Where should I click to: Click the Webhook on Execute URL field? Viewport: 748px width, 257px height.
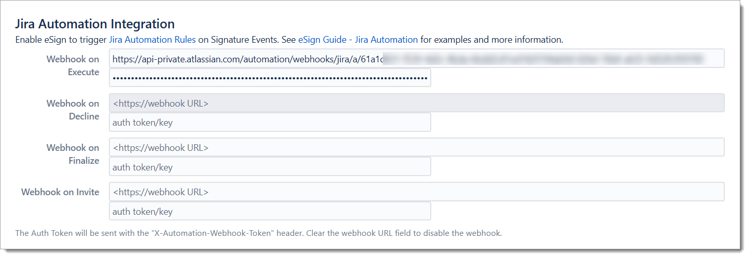pos(416,59)
